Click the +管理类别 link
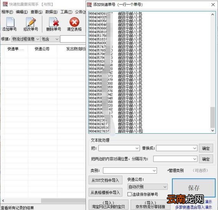The width and height of the screenshot is (218, 210). coord(175,171)
